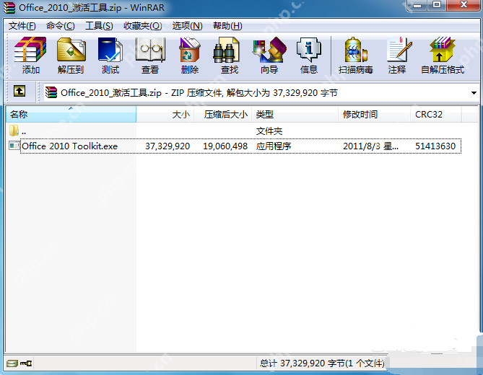Select the parent folder ".." entry
This screenshot has width=483, height=375.
click(24, 131)
